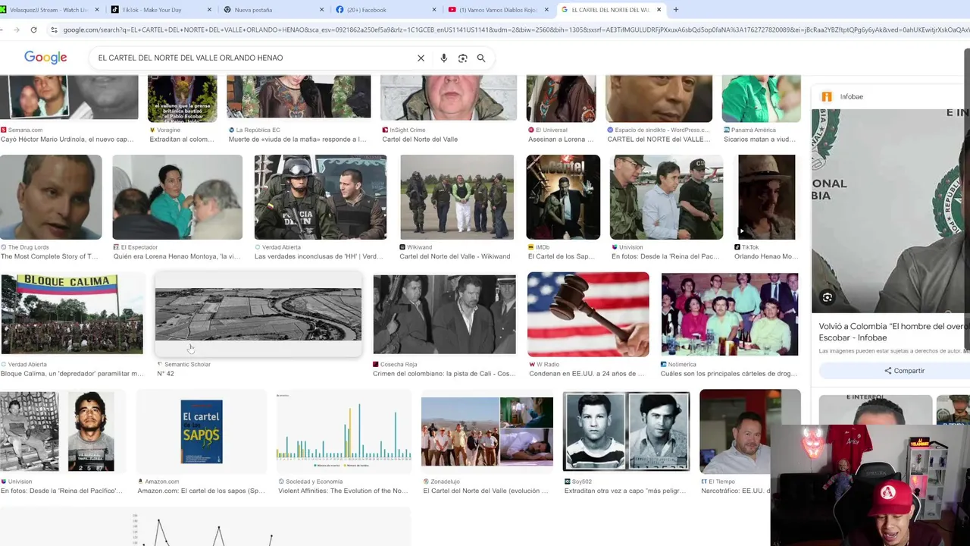Start voice search with microphone icon
The image size is (970, 546).
443,58
